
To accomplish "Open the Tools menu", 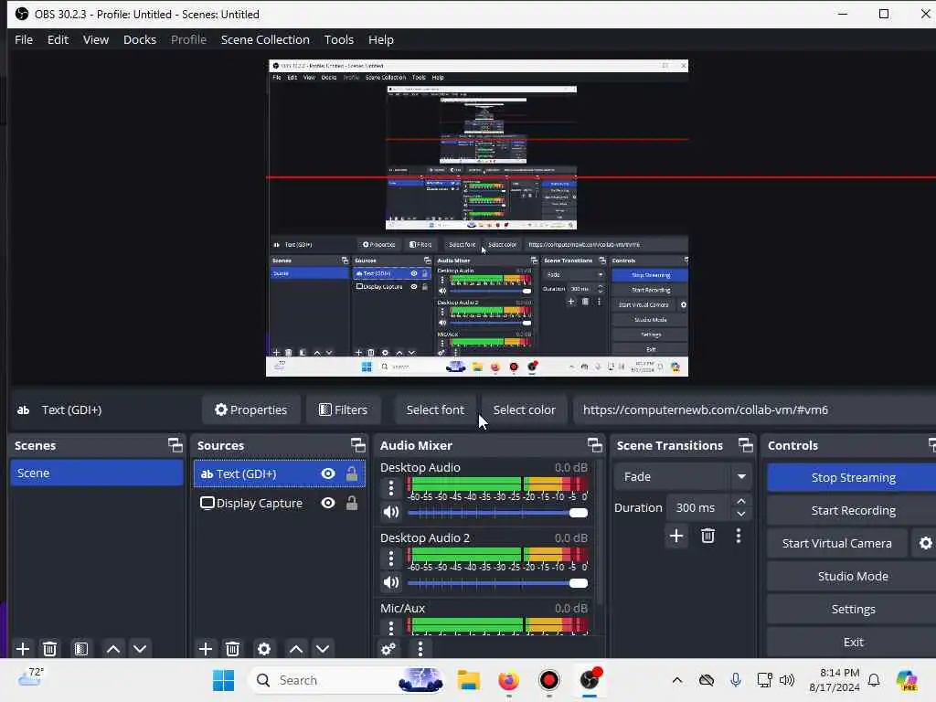I will (339, 39).
